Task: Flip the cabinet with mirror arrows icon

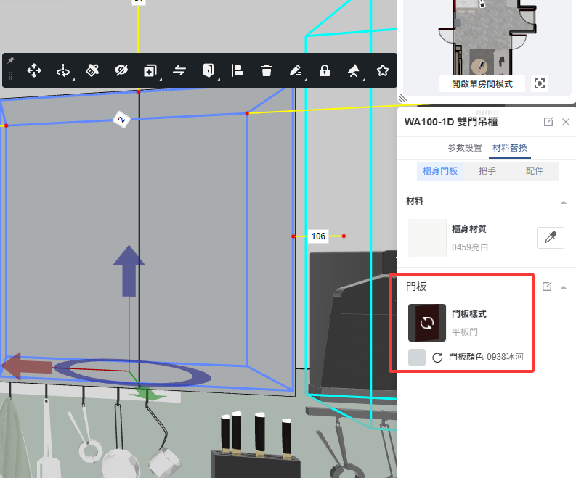Action: tap(179, 70)
